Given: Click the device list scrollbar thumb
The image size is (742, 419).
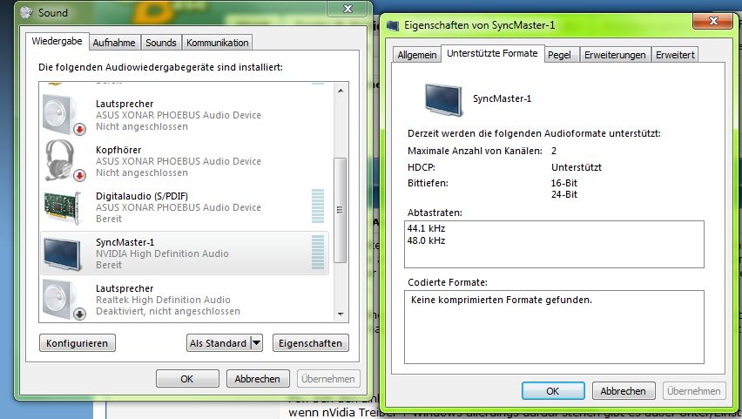Looking at the screenshot, I should tap(341, 210).
